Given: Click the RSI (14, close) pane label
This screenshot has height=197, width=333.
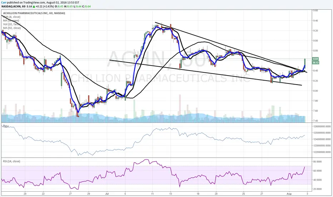Looking at the screenshot, I should (x=11, y=161).
